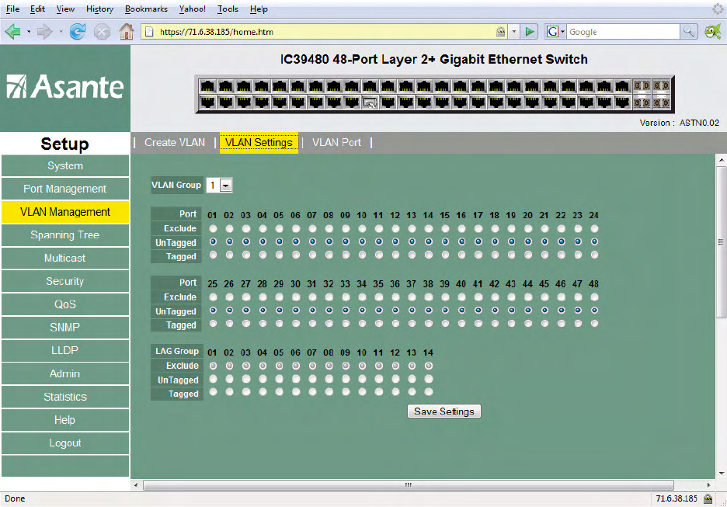This screenshot has width=727, height=507.
Task: Click the status bar security lock icon
Action: click(x=708, y=498)
